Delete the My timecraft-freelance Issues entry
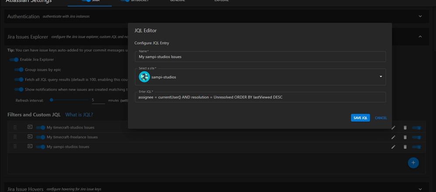 [x=405, y=137]
